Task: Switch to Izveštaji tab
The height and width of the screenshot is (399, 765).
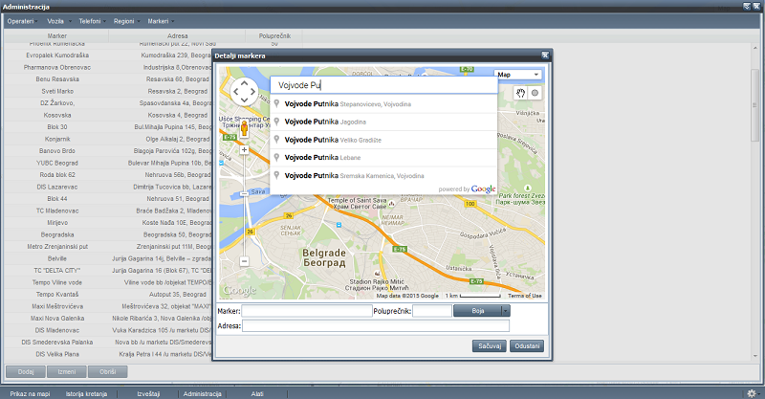Action: click(x=148, y=393)
